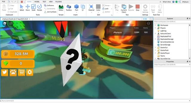The height and width of the screenshot is (107, 191).
Task: Open the FILE menu
Action: [4, 2]
